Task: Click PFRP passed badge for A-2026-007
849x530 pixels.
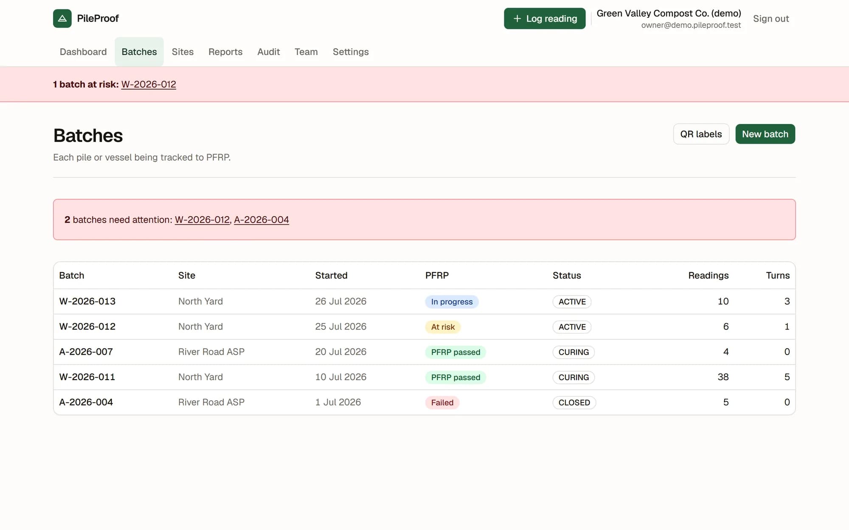Action: point(455,352)
